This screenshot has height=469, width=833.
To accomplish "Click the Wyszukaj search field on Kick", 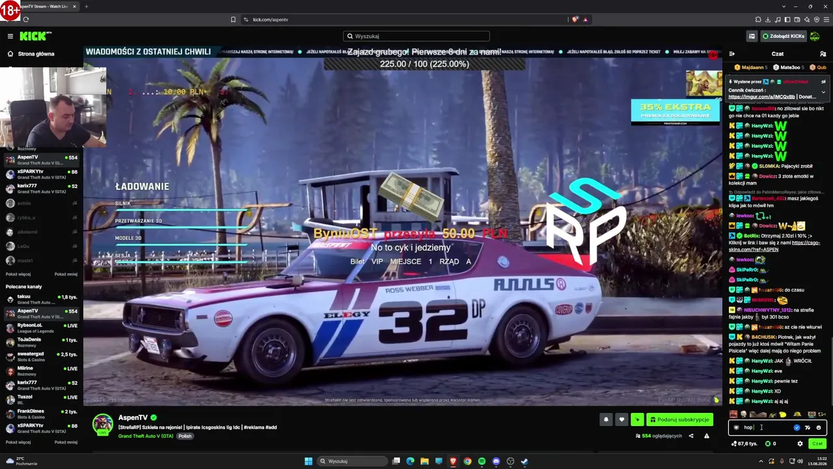I will [x=416, y=36].
